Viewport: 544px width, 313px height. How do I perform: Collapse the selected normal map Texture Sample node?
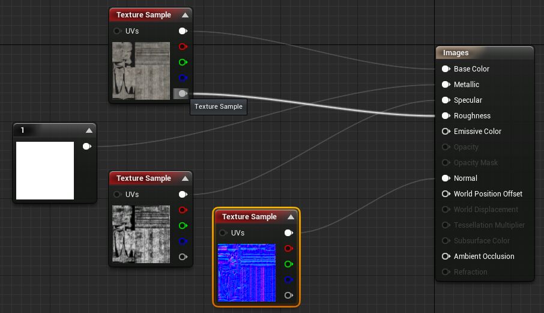[291, 217]
